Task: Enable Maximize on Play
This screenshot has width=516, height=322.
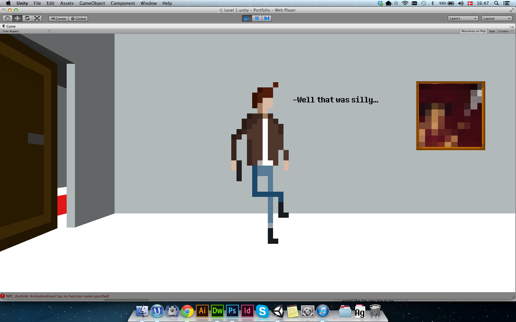Action: click(473, 31)
